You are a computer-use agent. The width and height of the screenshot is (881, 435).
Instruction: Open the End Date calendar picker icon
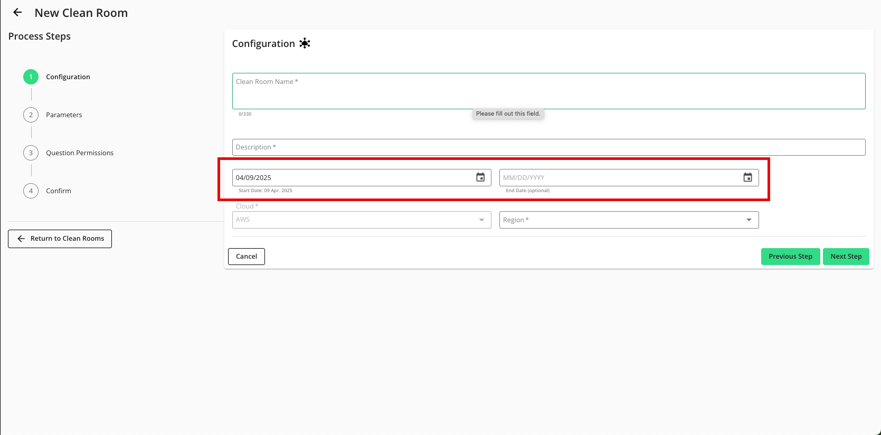(747, 177)
